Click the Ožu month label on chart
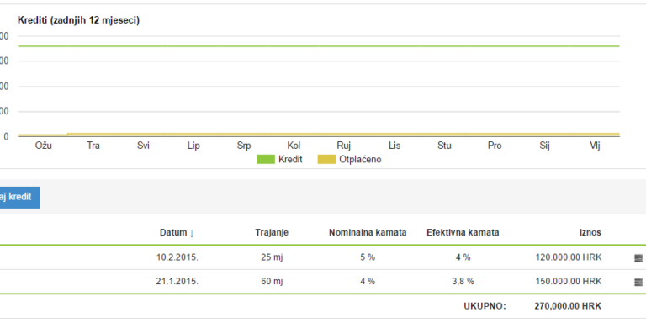The height and width of the screenshot is (323, 646). click(x=43, y=146)
